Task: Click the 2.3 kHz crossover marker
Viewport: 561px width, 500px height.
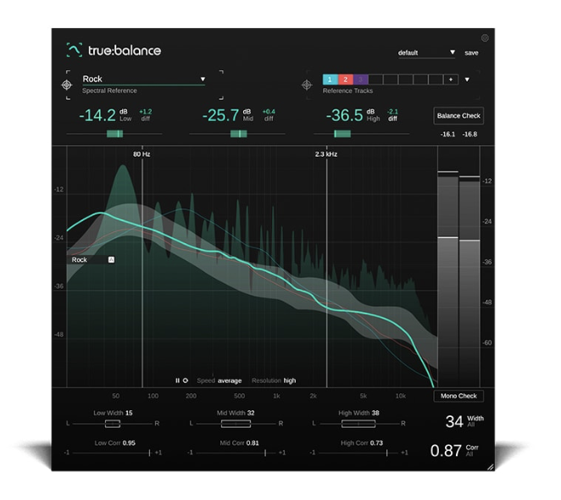Action: (x=326, y=154)
